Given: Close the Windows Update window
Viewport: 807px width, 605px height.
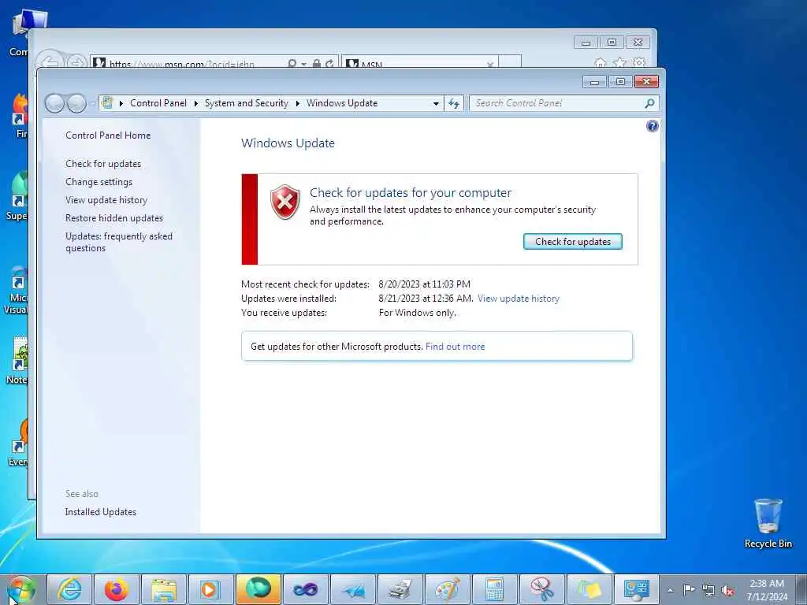Looking at the screenshot, I should tap(646, 82).
